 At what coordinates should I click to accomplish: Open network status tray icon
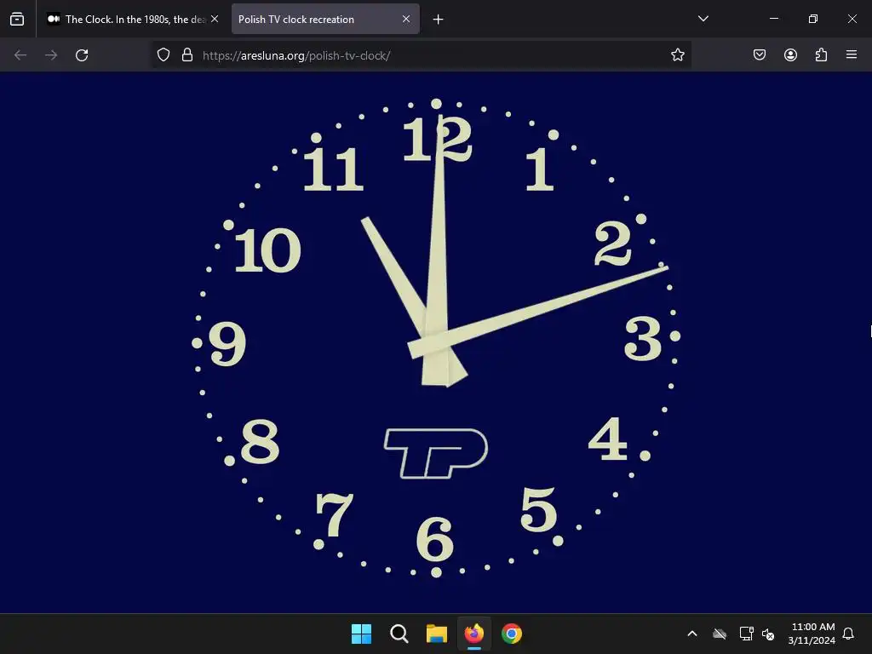click(x=746, y=634)
